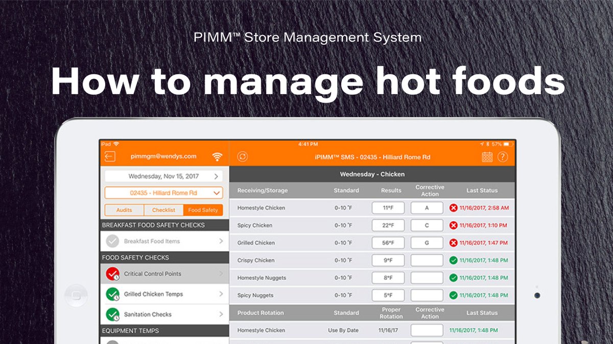Tap FOOD SAFETY CHECKS section header
Image resolution: width=613 pixels, height=344 pixels.
point(164,257)
